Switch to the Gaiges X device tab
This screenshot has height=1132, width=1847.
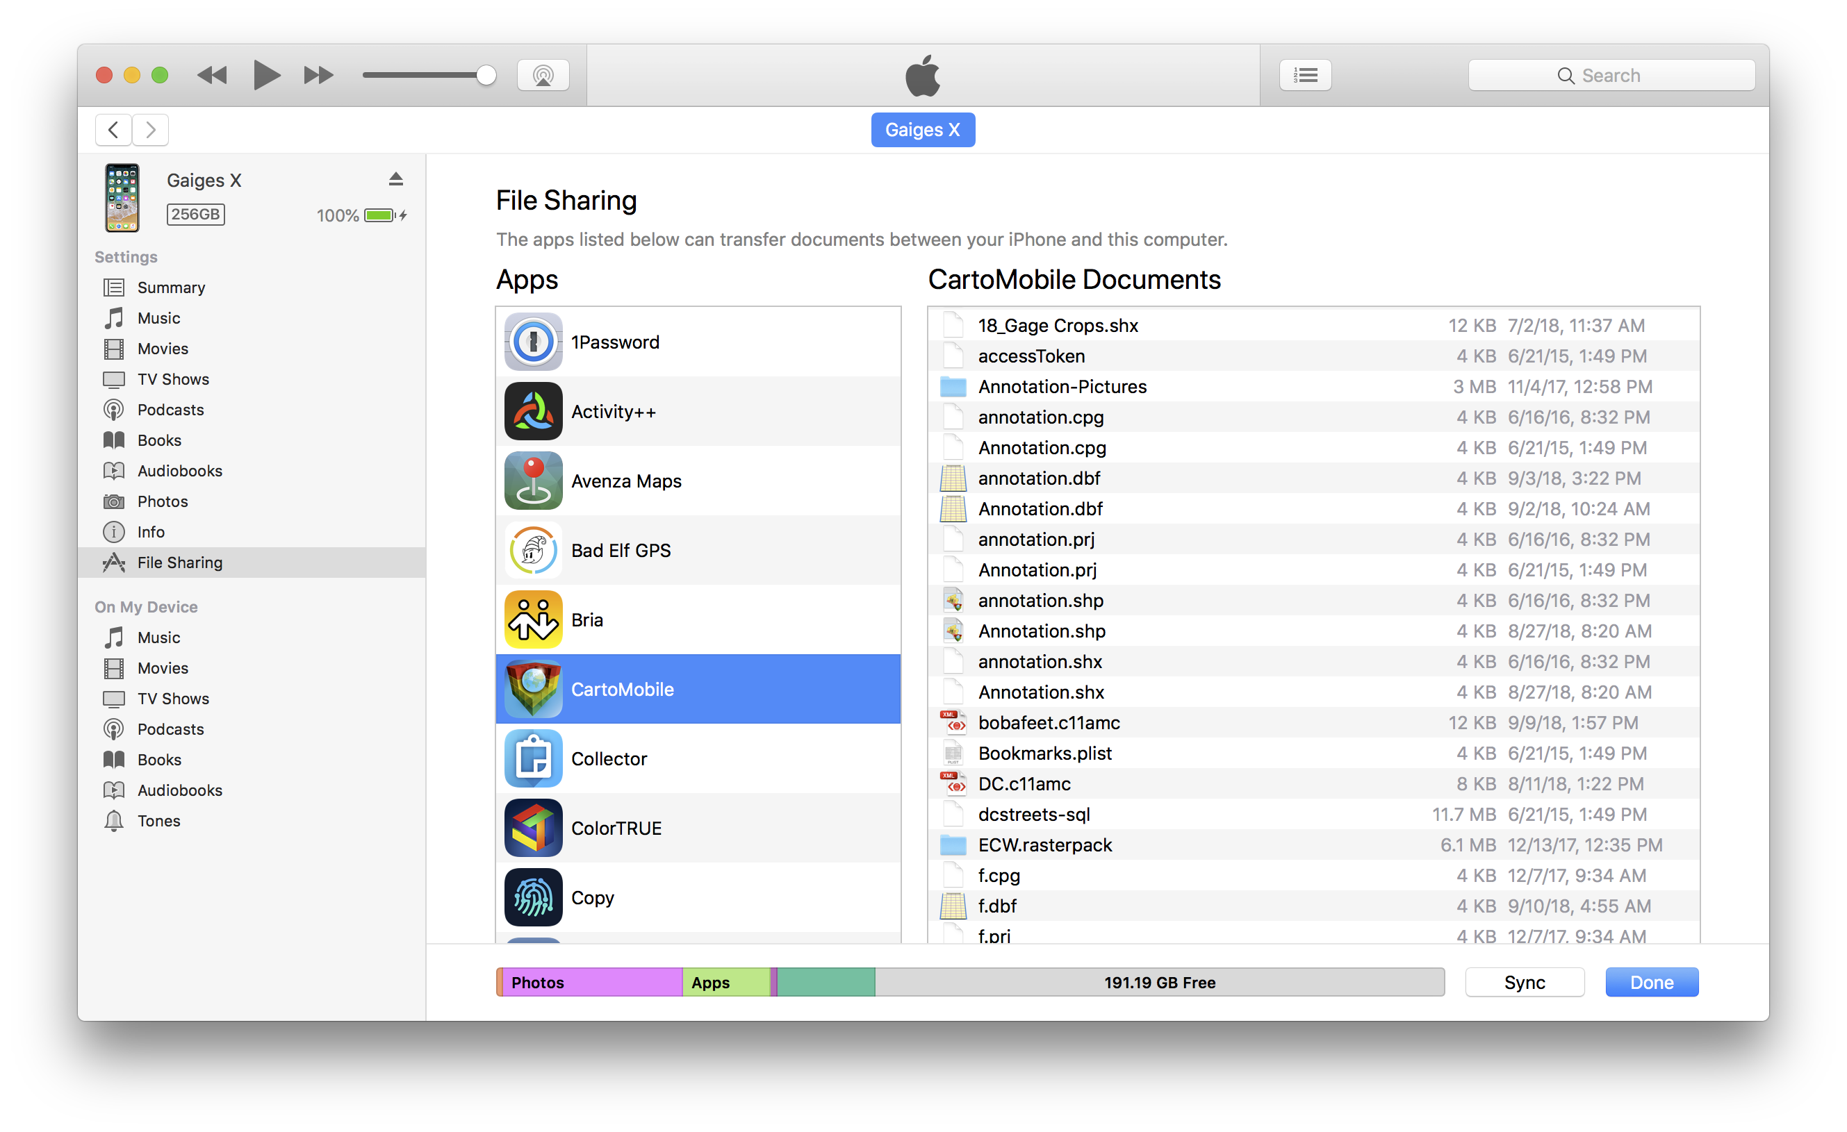pos(923,129)
